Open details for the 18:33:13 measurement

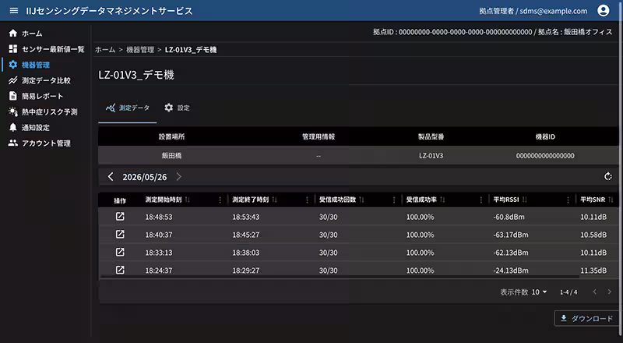tap(120, 252)
